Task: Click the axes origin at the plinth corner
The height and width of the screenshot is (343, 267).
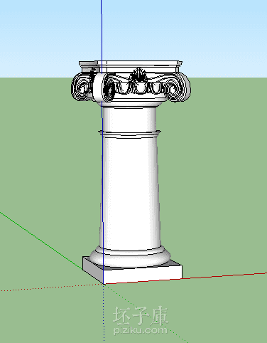Action: (104, 284)
